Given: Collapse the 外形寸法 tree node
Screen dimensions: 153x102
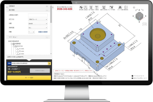Looking at the screenshot, I should (x=14, y=46).
